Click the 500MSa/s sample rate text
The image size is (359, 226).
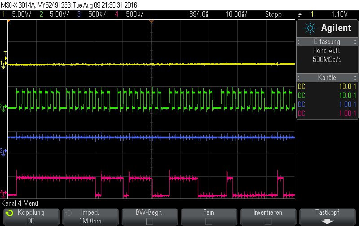coord(327,60)
